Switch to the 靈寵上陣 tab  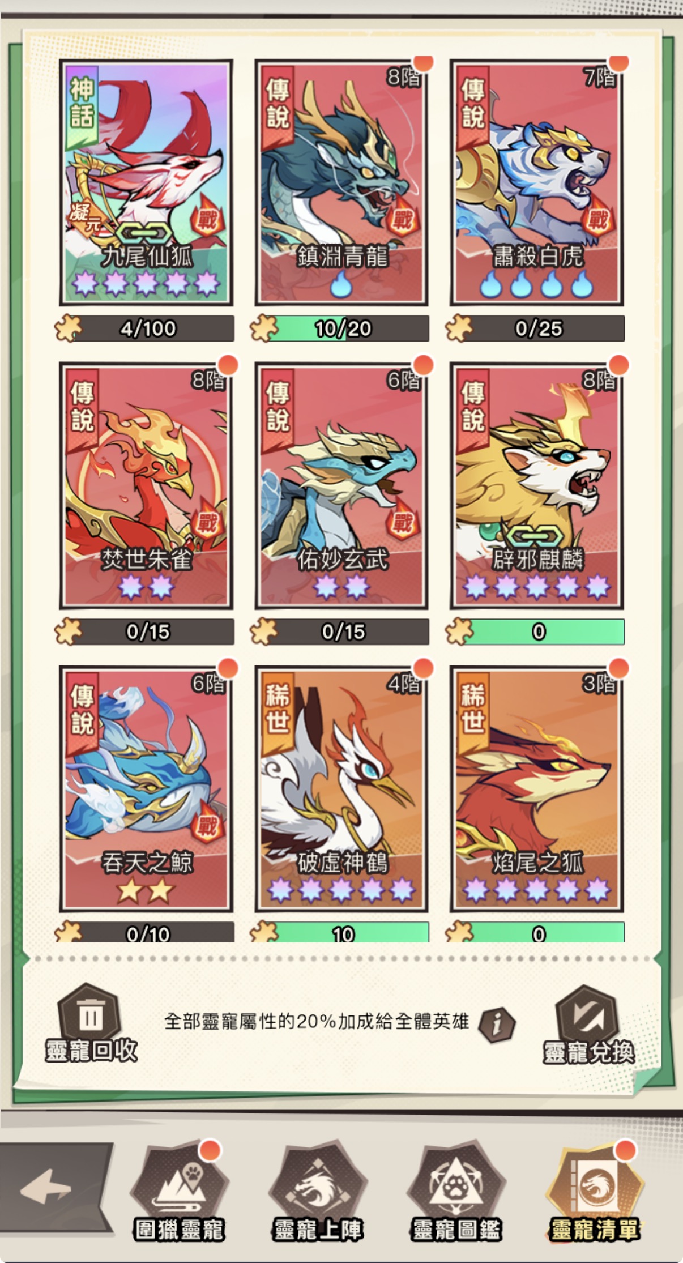tap(318, 1191)
